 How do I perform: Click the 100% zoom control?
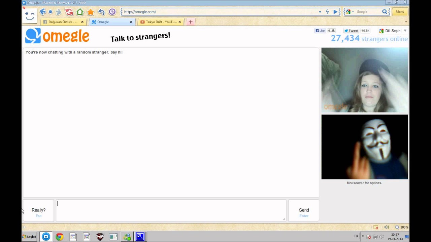402,227
